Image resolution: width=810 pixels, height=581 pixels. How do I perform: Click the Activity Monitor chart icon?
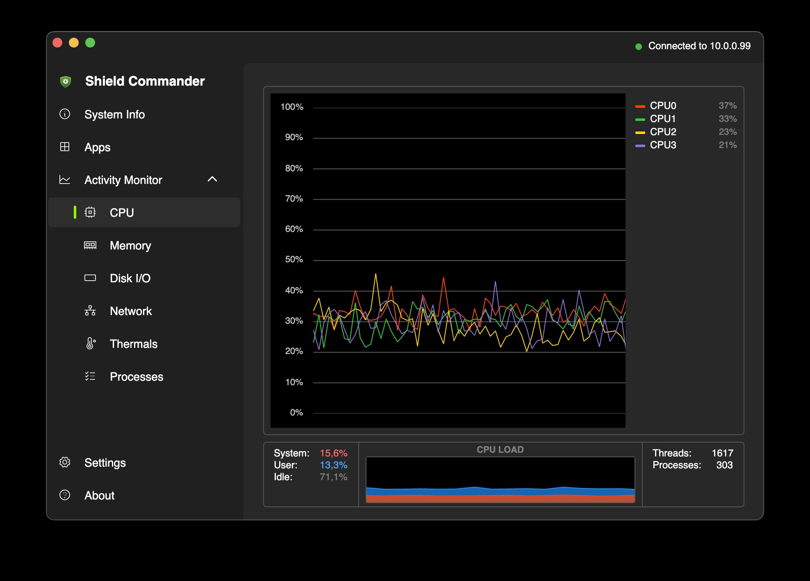click(x=65, y=179)
